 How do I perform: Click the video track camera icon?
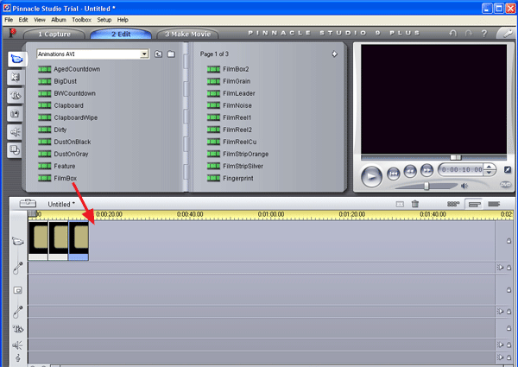[18, 241]
